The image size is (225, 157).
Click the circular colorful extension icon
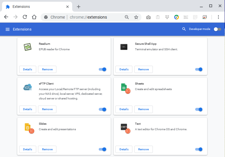click(176, 17)
